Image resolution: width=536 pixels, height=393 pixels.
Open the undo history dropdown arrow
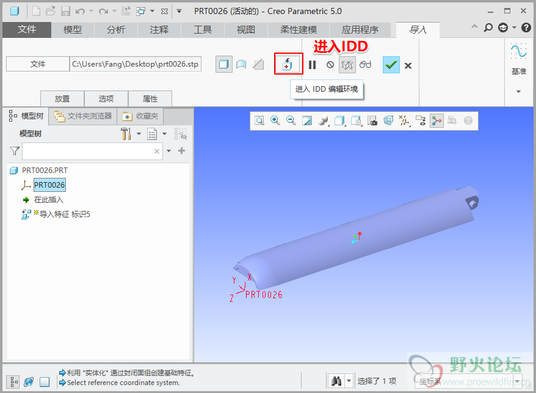click(x=92, y=11)
